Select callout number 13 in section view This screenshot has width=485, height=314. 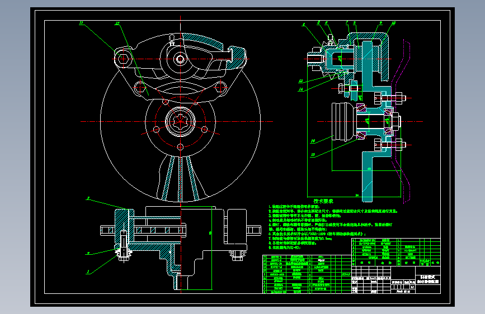[x=300, y=81]
